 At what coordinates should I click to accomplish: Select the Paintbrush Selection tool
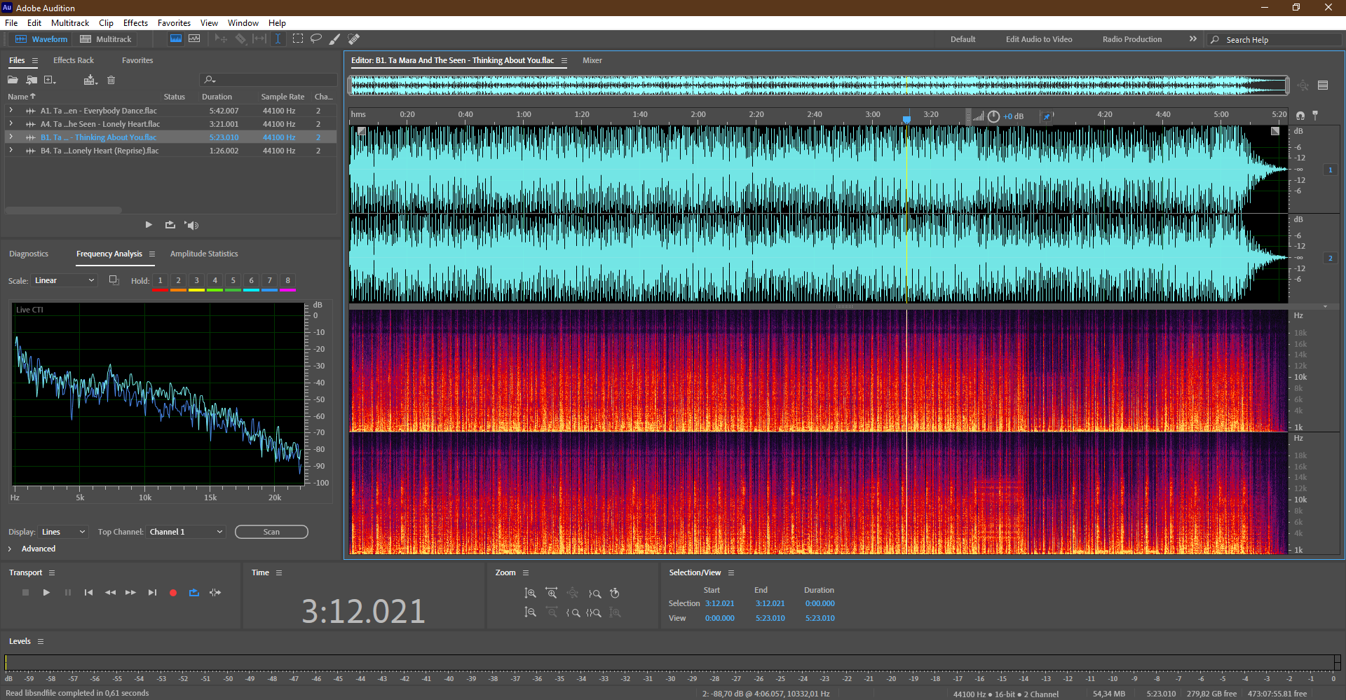pos(334,39)
